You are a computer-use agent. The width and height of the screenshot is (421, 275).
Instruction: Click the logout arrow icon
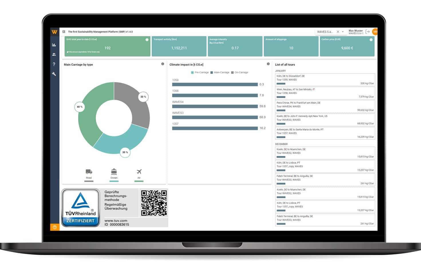pos(367,32)
